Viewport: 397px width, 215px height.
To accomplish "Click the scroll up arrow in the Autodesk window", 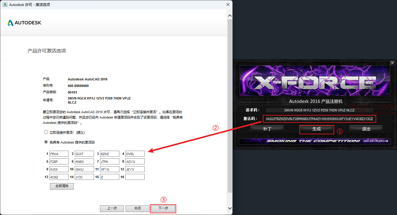I will click(229, 15).
